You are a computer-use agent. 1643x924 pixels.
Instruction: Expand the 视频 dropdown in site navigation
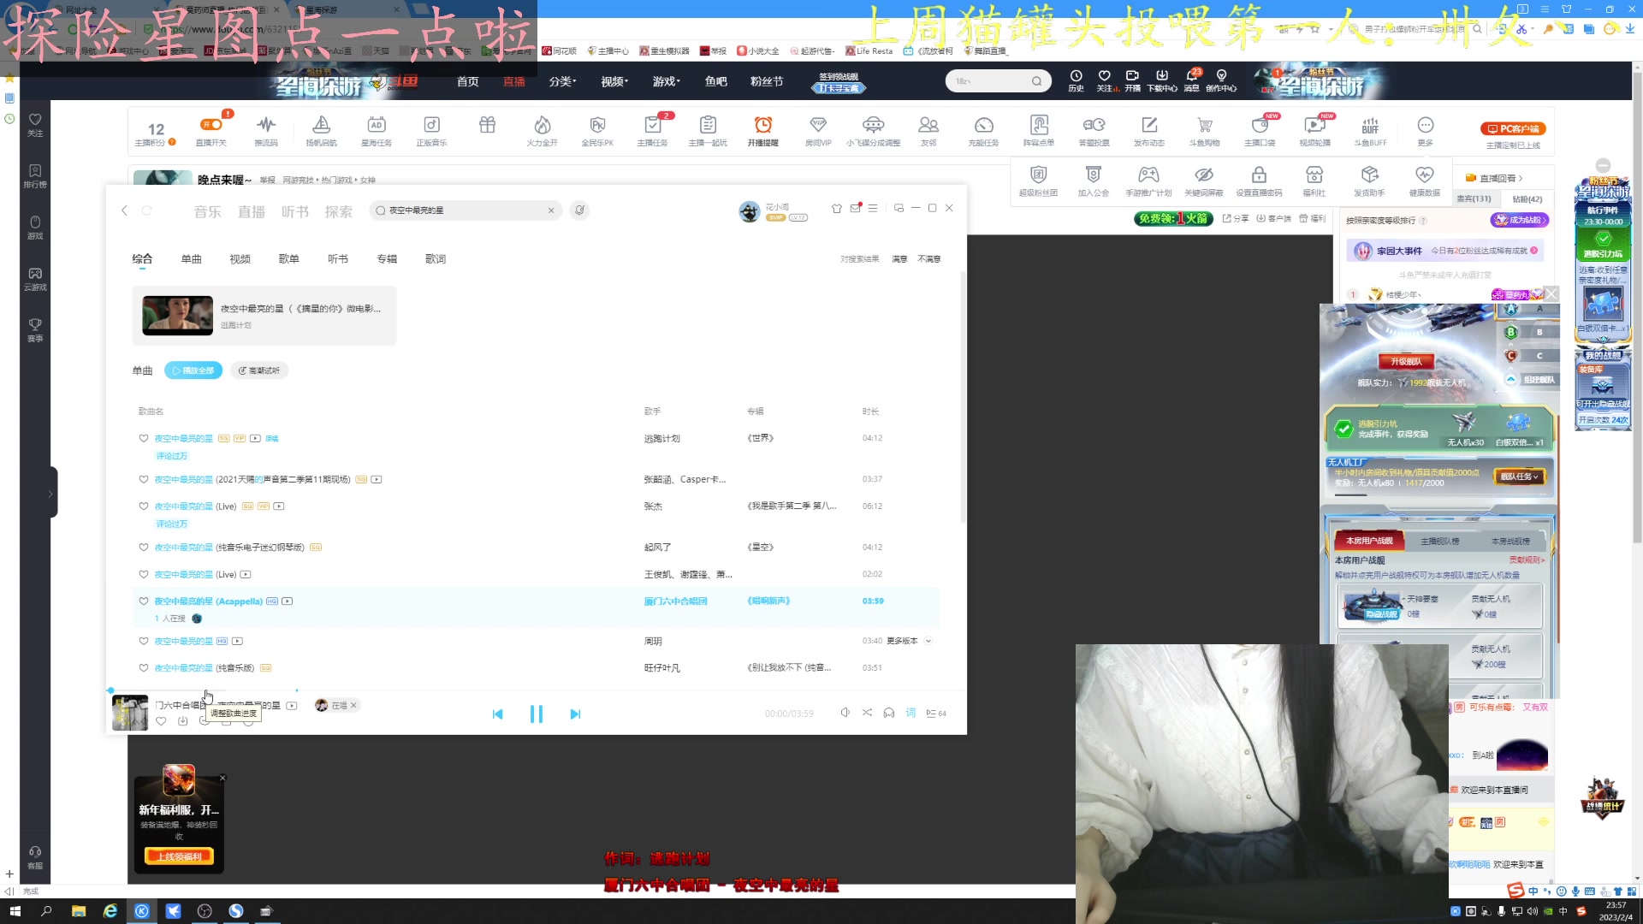pyautogui.click(x=614, y=81)
